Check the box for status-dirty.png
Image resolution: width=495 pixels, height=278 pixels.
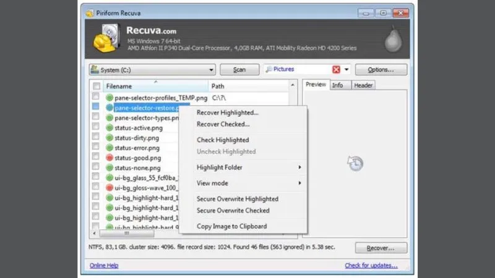click(x=96, y=136)
